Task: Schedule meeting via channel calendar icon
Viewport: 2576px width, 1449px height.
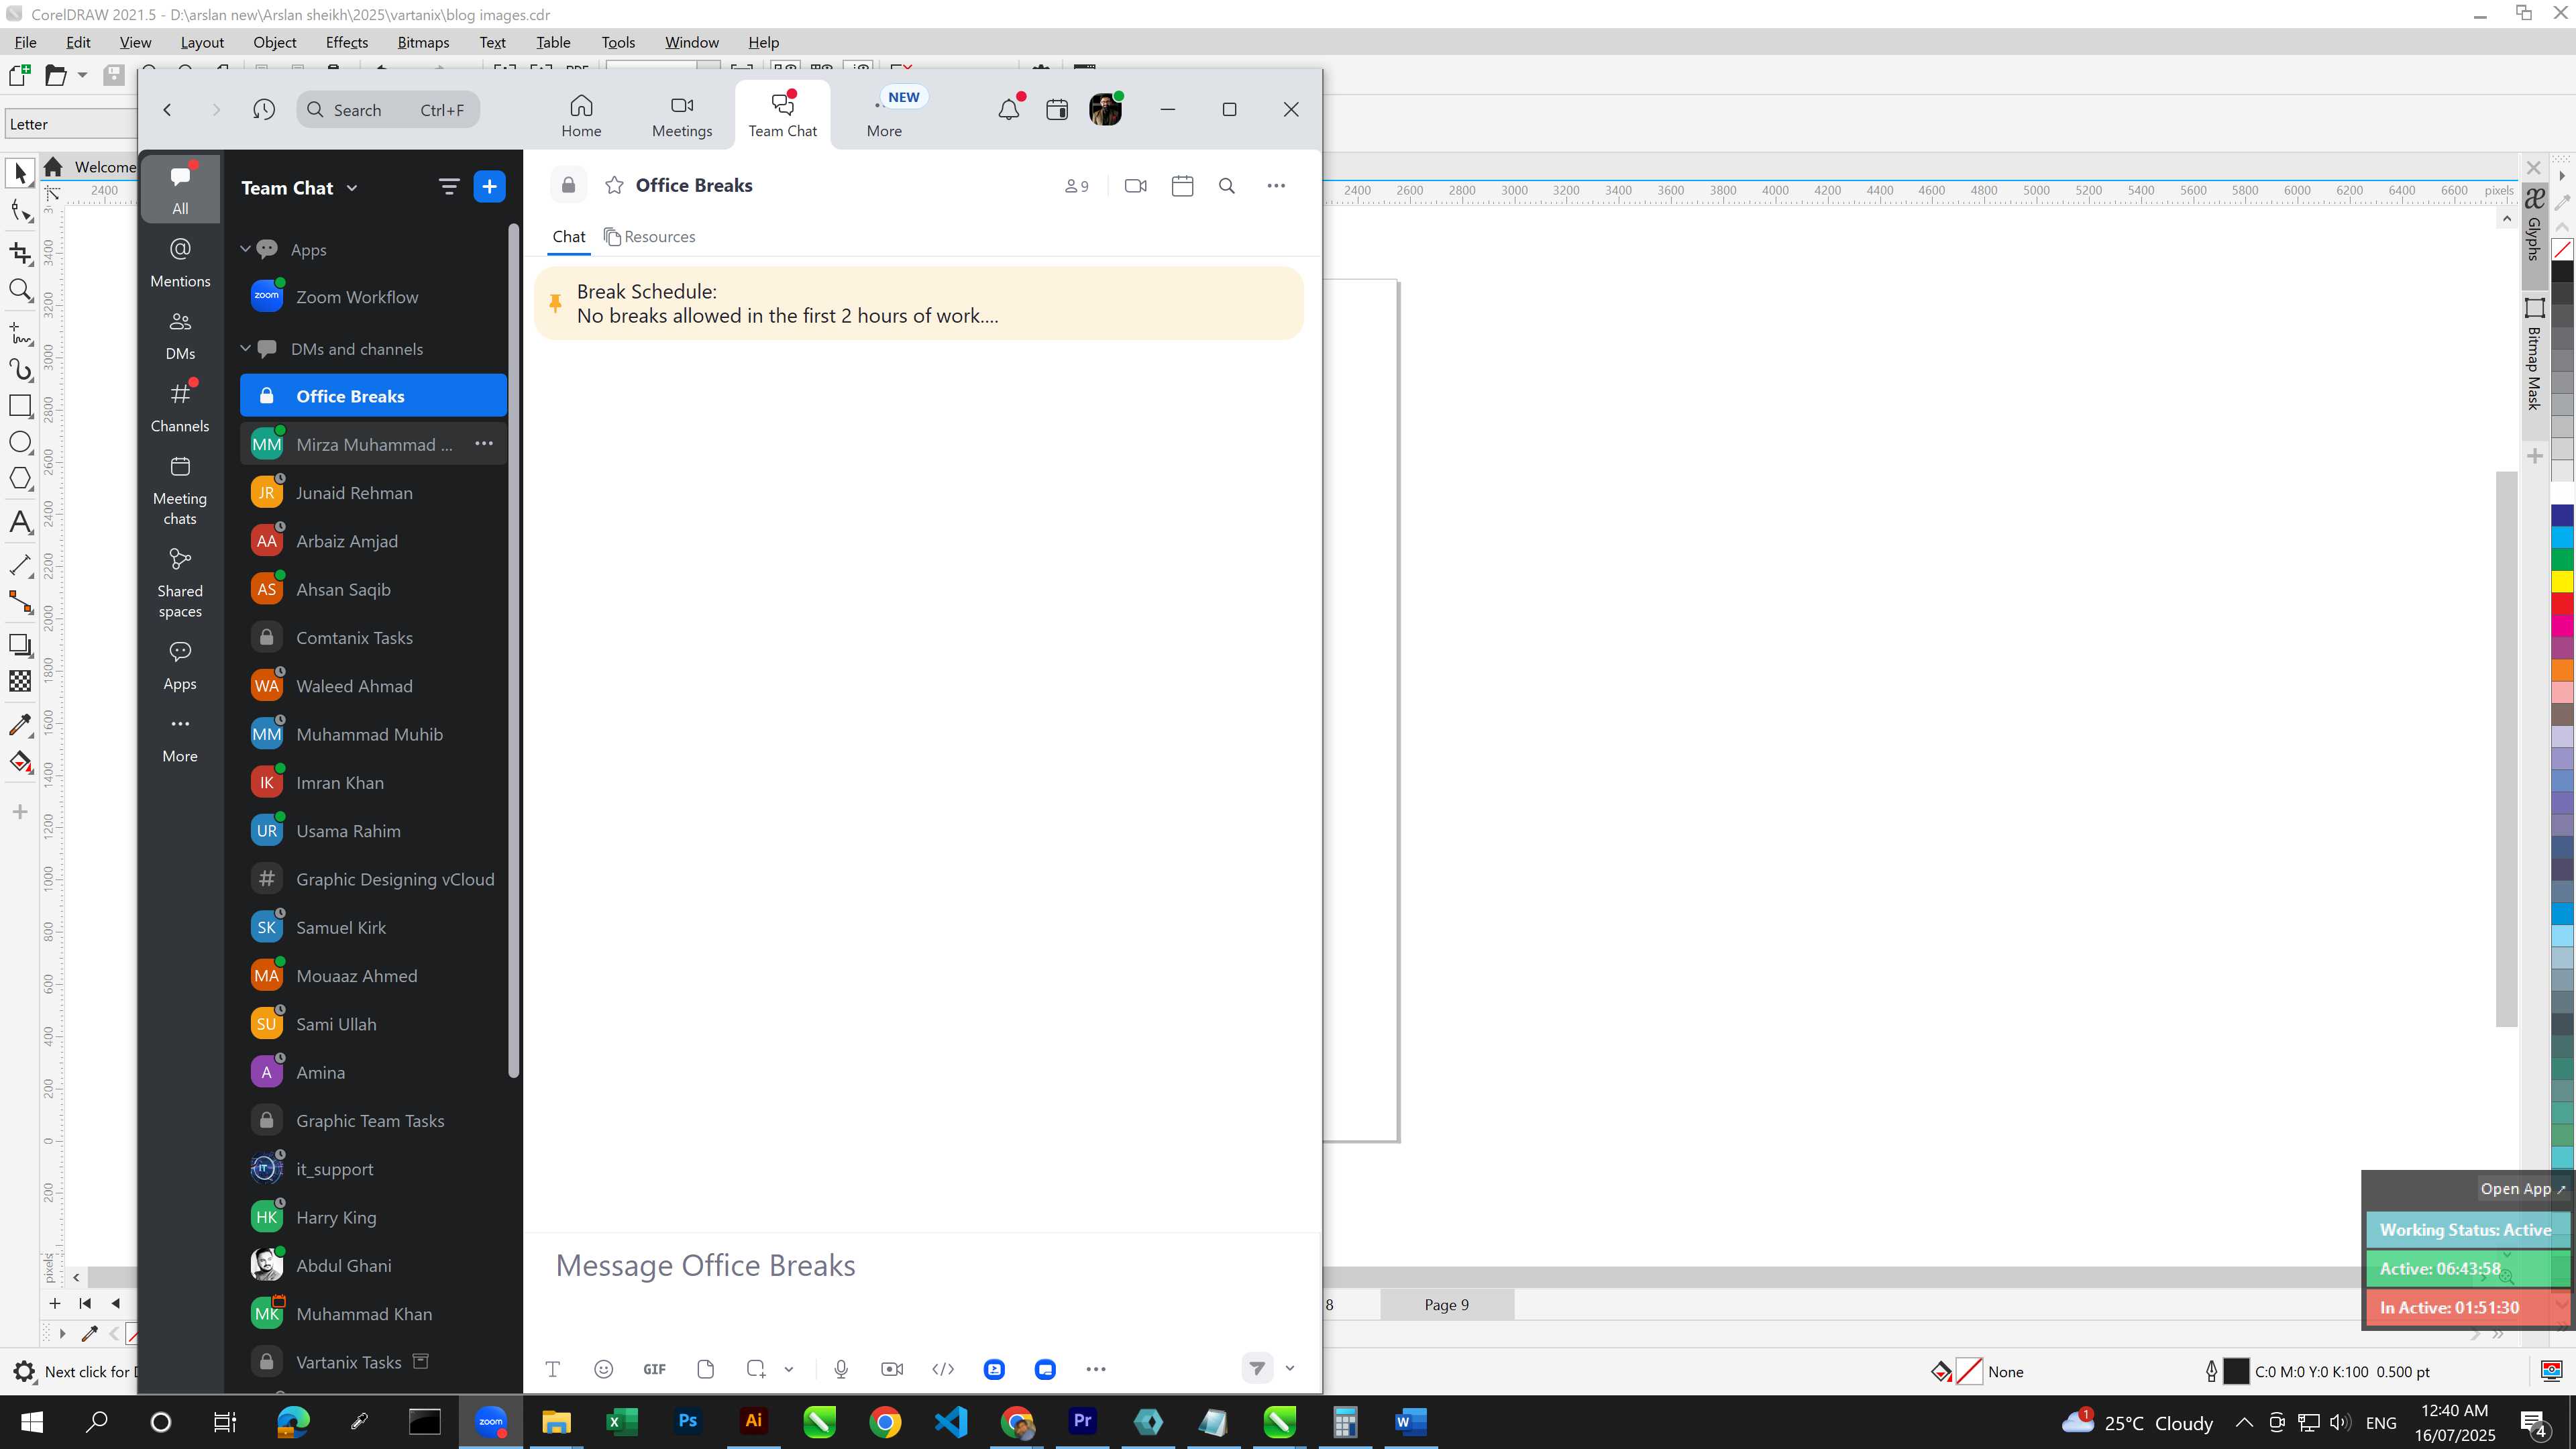Action: coord(1182,186)
